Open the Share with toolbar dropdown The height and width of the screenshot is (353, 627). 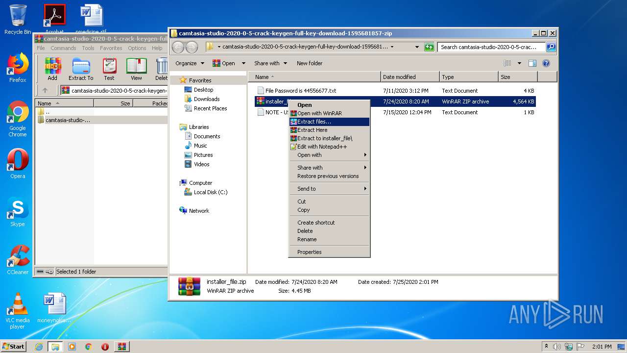(x=270, y=63)
